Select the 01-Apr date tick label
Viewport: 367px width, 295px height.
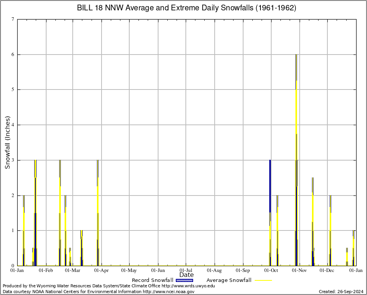[x=101, y=271]
